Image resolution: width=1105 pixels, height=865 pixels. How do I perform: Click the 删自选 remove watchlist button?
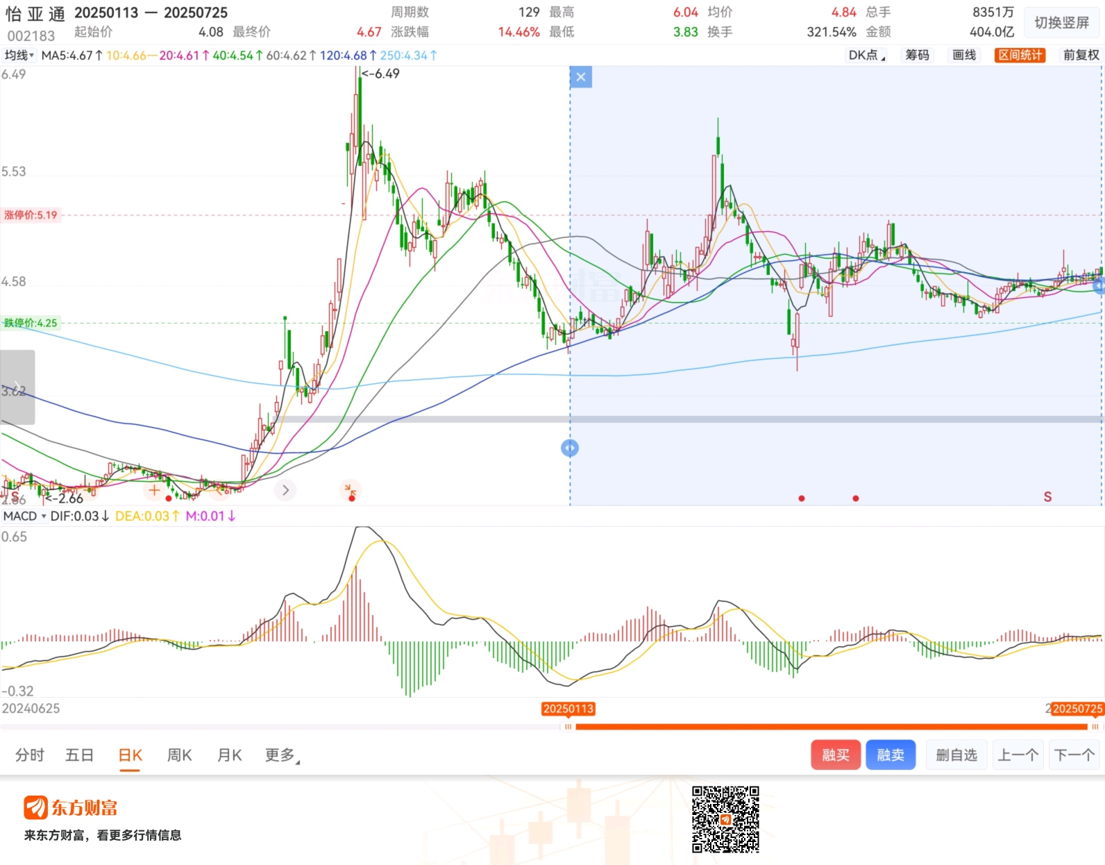click(x=956, y=755)
